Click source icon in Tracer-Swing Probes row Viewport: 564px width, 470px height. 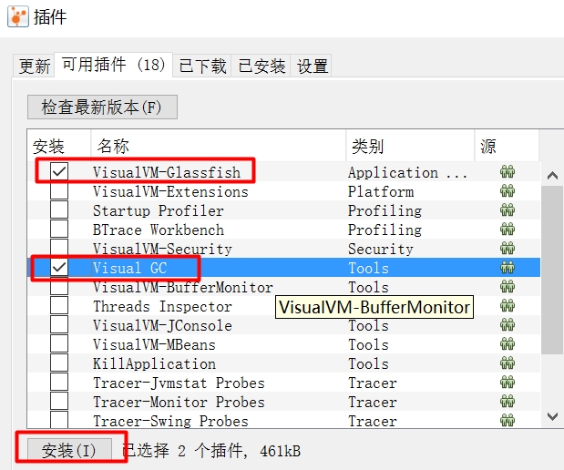click(x=508, y=421)
